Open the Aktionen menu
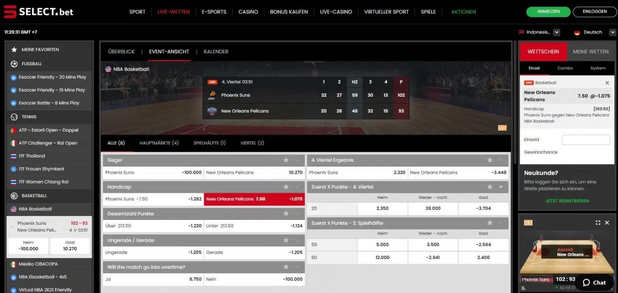This screenshot has height=293, width=618. point(463,12)
